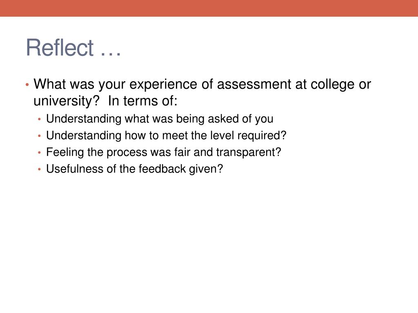The width and height of the screenshot is (418, 313).
Task: Click the orange header bar at top
Action: (209, 8)
